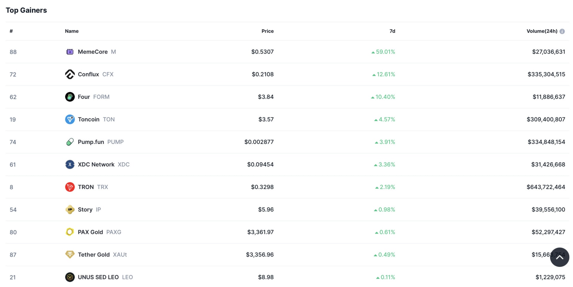This screenshot has height=287, width=573.
Task: Click the PAX Gold logo icon
Action: click(70, 232)
